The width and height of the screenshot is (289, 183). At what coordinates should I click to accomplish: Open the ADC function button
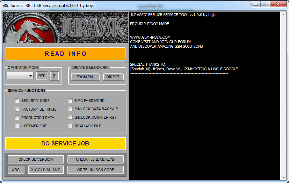pos(16,170)
